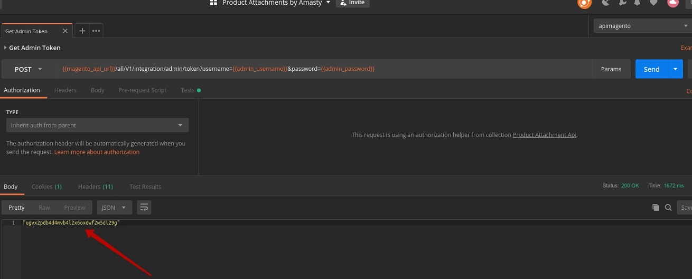This screenshot has height=279, width=692.
Task: Copy response body to clipboard
Action: pyautogui.click(x=656, y=208)
